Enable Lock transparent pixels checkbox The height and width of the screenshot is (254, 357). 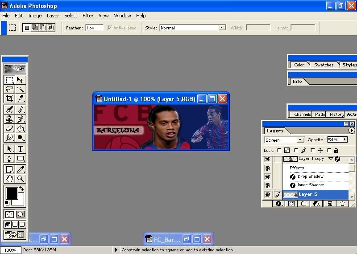279,150
